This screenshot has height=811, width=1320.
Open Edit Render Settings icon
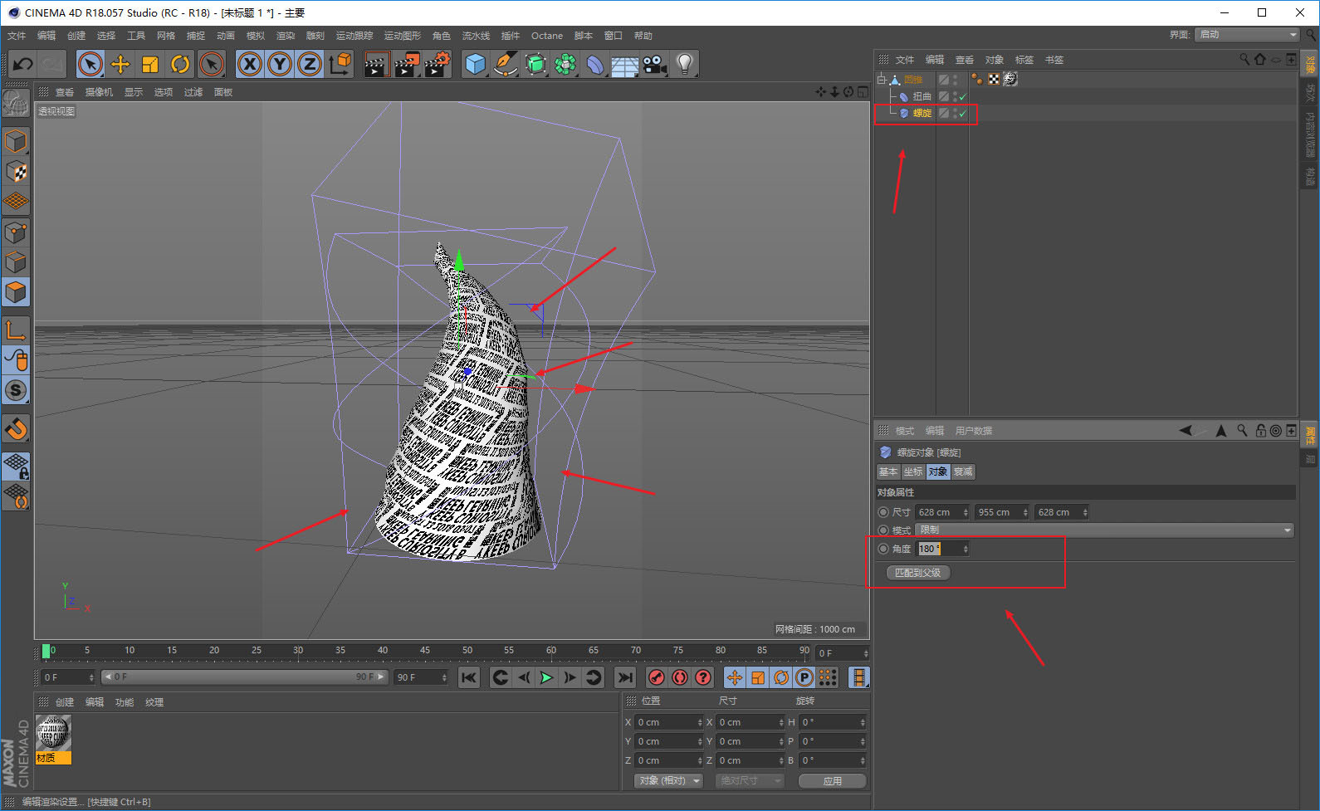[x=437, y=64]
